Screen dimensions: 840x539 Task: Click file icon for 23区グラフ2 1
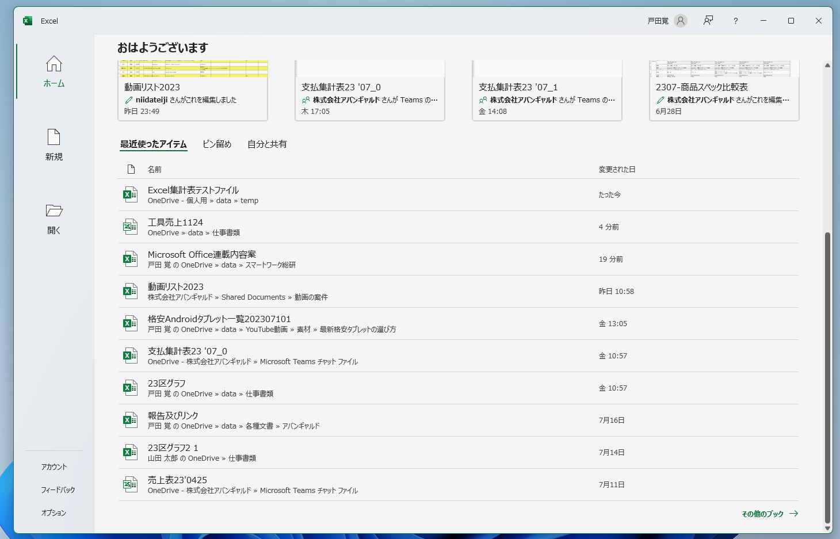pyautogui.click(x=131, y=452)
